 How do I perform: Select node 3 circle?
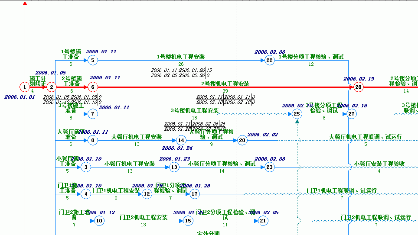85,167
